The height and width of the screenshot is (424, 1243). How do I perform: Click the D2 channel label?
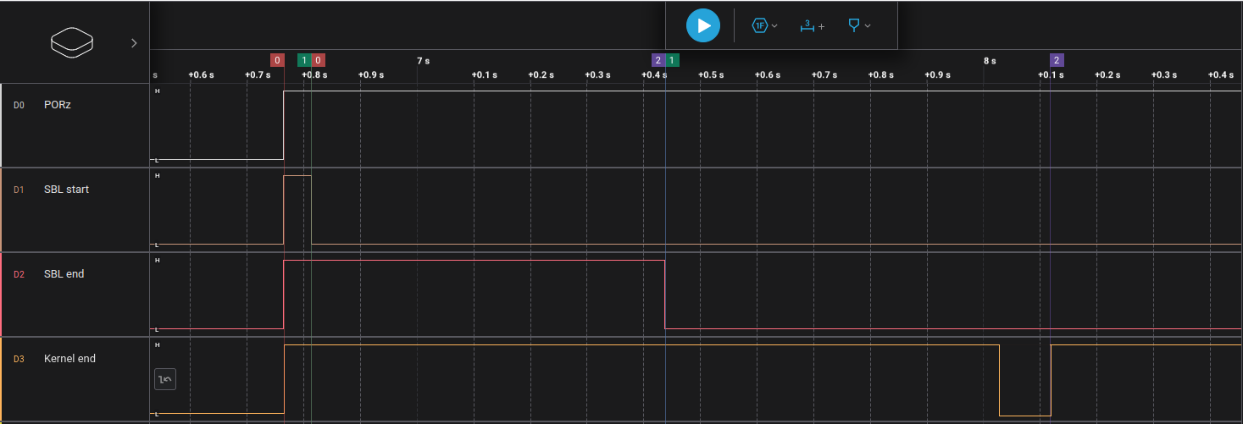click(19, 274)
